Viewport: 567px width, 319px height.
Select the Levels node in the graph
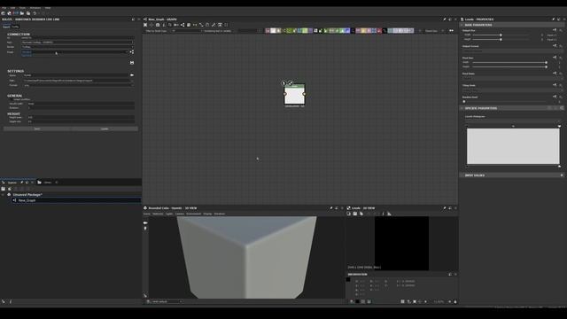point(294,95)
